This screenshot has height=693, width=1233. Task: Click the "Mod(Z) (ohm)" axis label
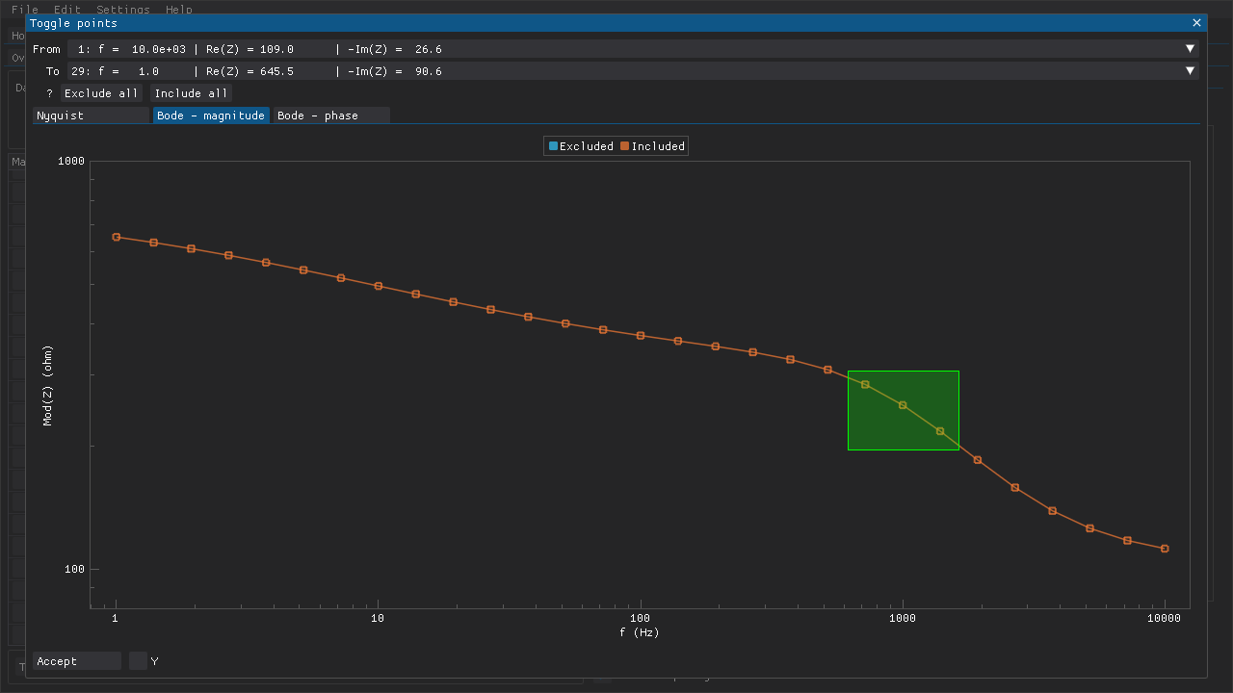tap(48, 385)
